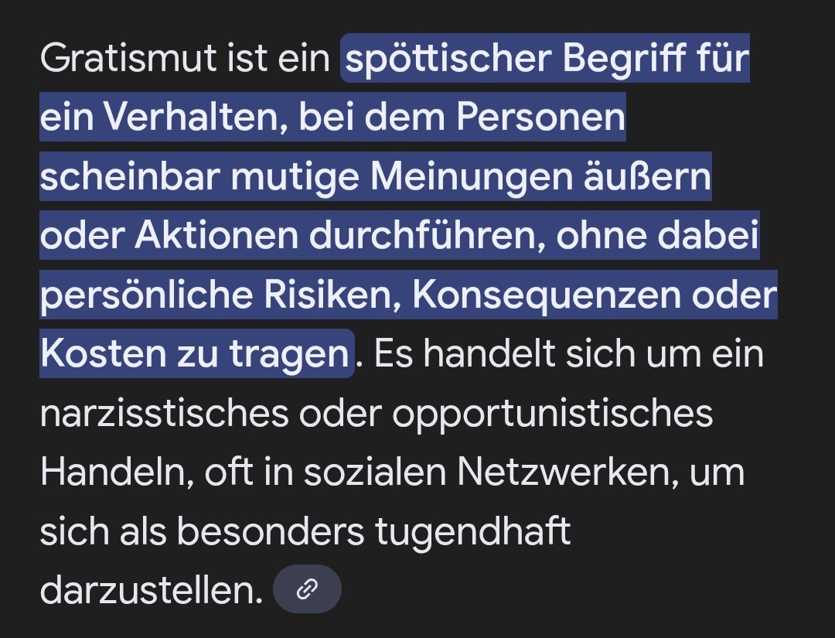
Task: Click the word "opportunistisches"
Action: click(552, 413)
